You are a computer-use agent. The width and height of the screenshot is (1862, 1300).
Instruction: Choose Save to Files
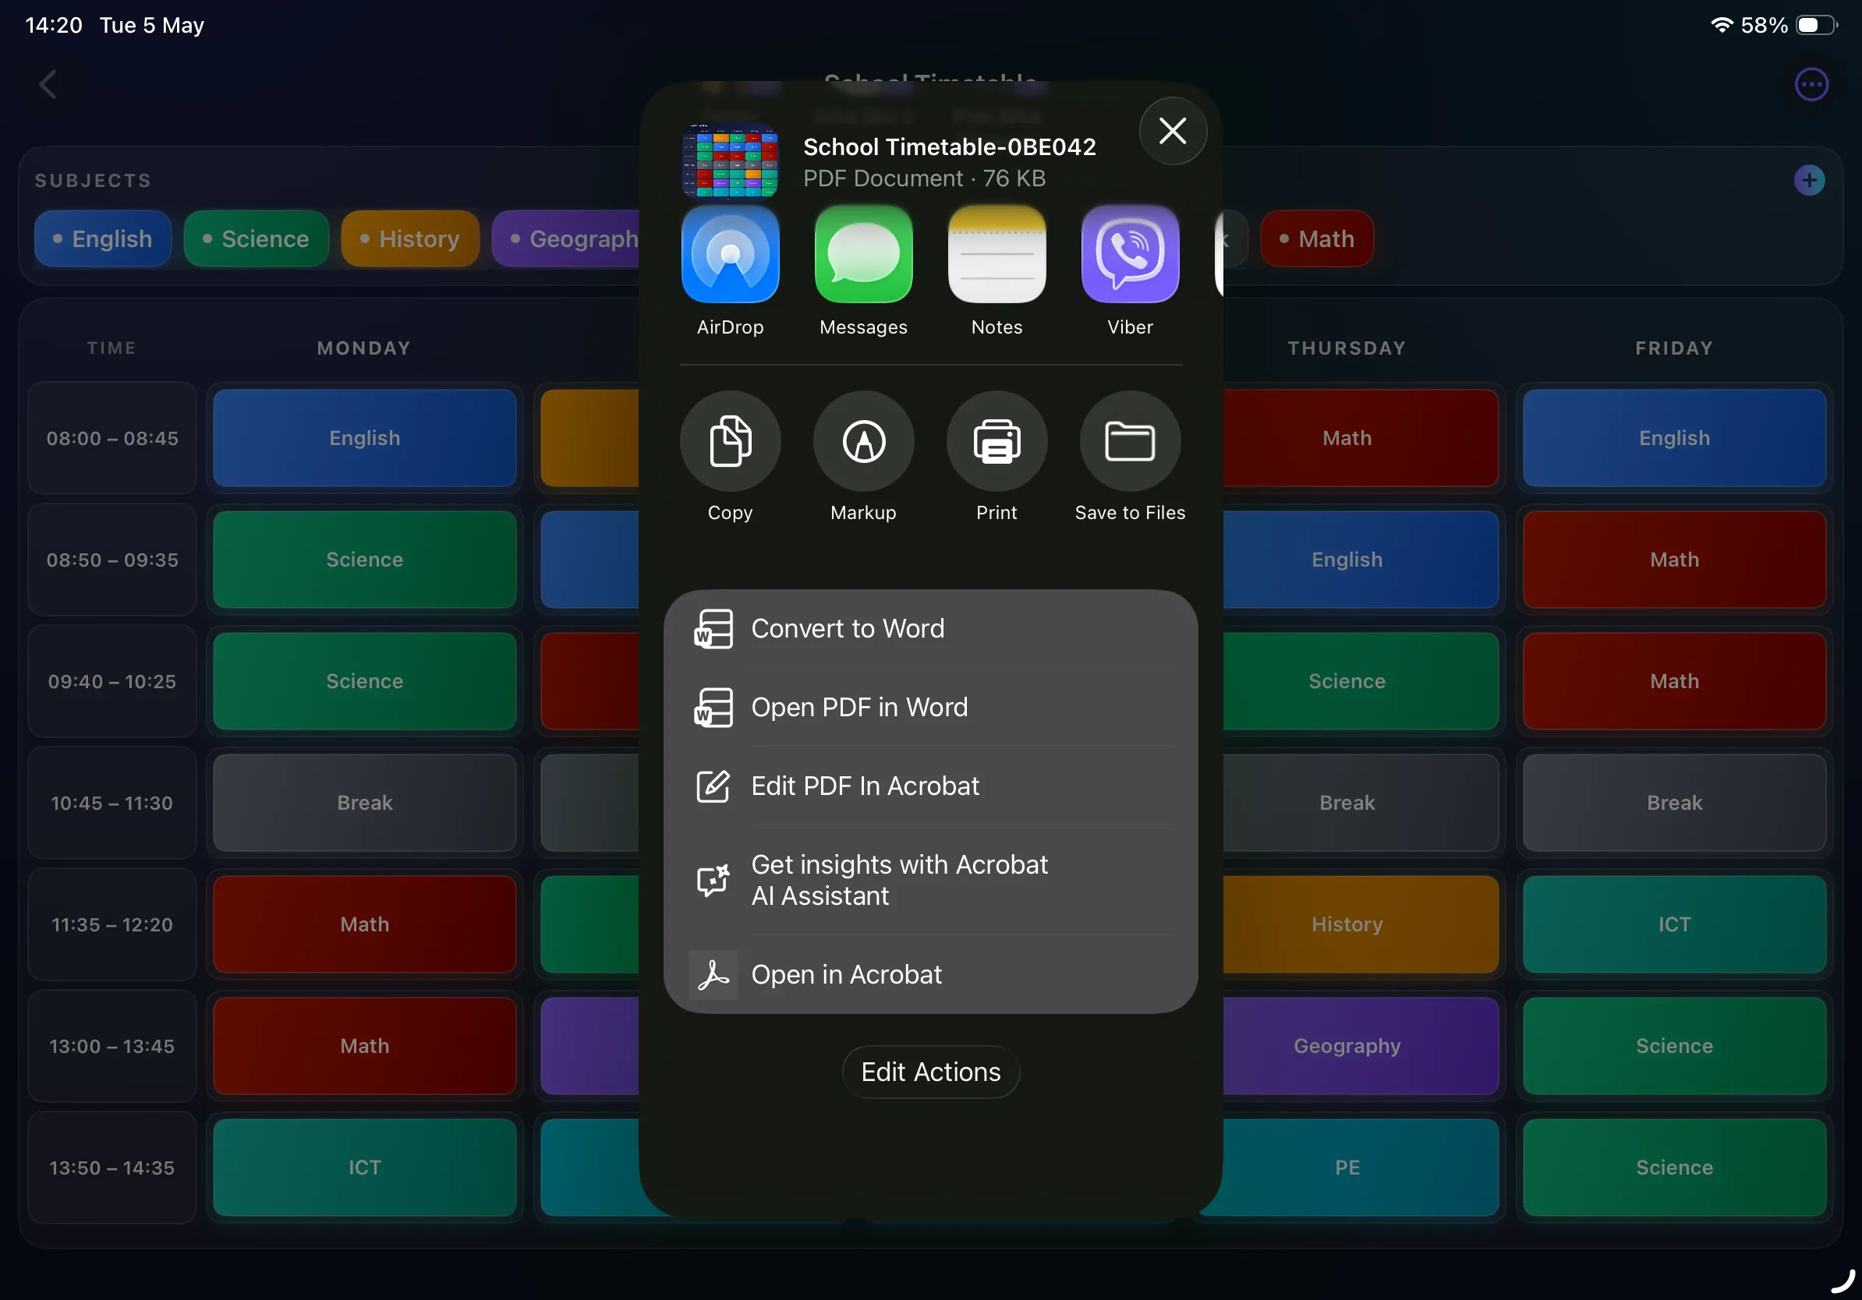tap(1130, 442)
